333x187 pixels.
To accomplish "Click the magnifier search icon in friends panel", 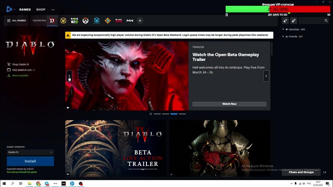I will click(326, 21).
